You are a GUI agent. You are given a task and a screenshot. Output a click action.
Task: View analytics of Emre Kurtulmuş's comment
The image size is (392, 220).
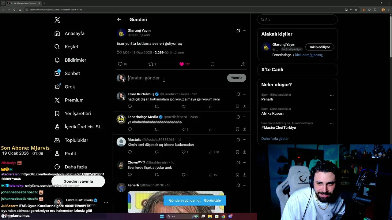coord(210,107)
